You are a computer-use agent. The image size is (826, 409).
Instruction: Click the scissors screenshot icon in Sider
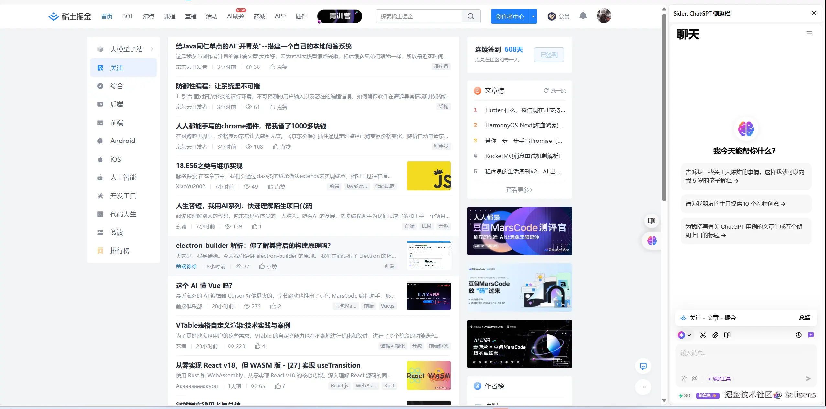[x=703, y=335]
